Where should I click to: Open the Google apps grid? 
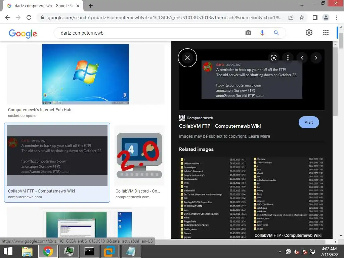point(326,33)
